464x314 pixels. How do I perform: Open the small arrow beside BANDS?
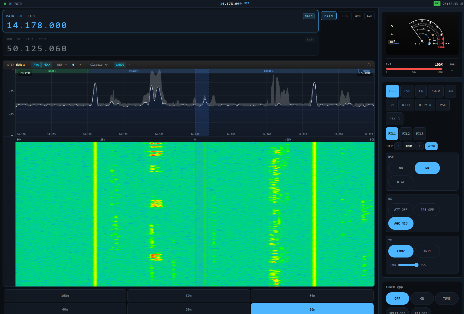pos(129,65)
